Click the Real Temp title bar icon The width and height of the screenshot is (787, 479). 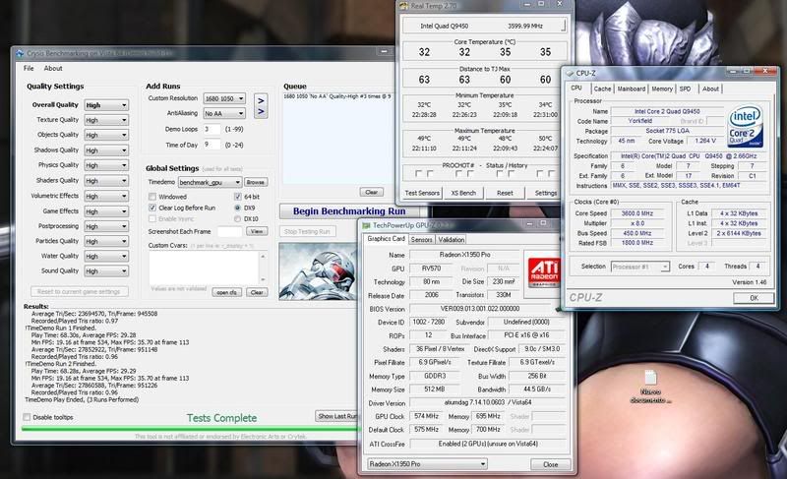(x=404, y=6)
